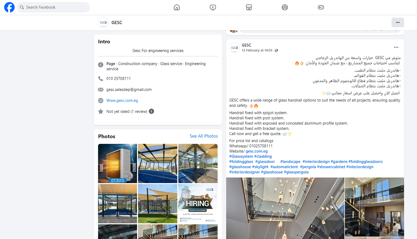Click the info icon beside Not yet rated
Viewport: 417px width, 239px height.
[x=152, y=111]
